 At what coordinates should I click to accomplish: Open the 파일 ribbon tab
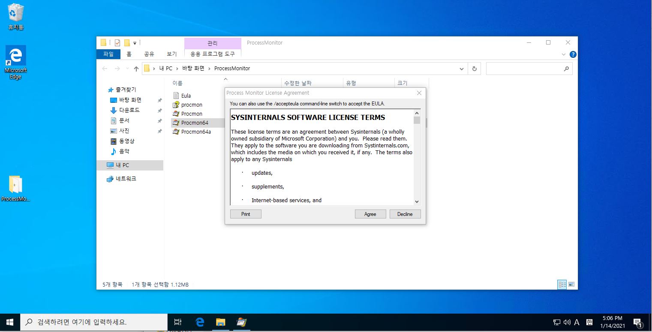108,54
